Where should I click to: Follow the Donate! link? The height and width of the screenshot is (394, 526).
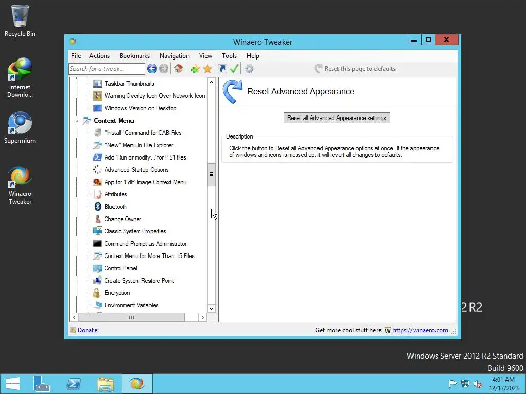point(88,330)
